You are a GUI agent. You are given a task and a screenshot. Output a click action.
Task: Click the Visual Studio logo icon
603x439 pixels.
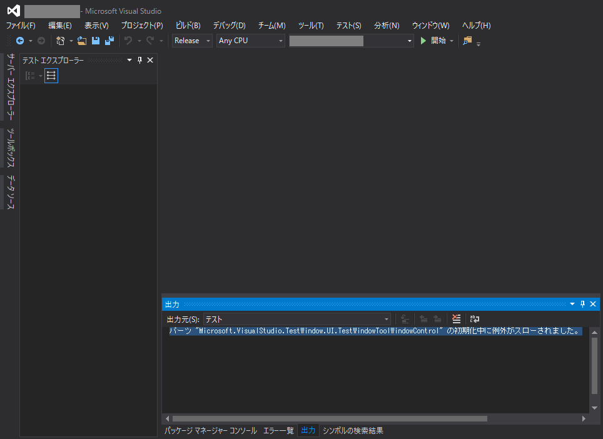14,11
